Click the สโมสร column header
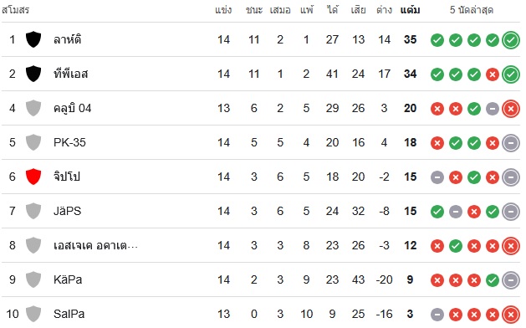526x328 pixels. 15,10
